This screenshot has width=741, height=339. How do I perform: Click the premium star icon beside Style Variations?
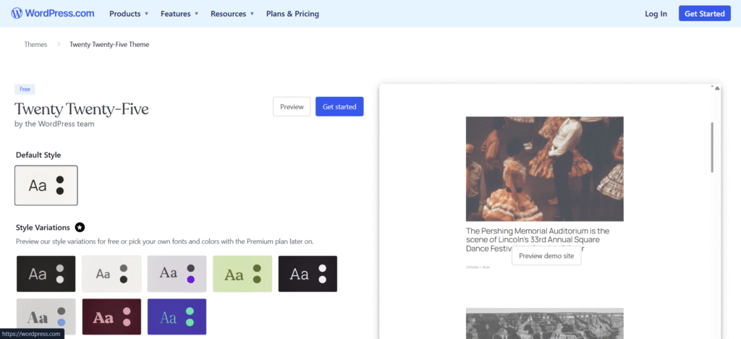point(80,228)
